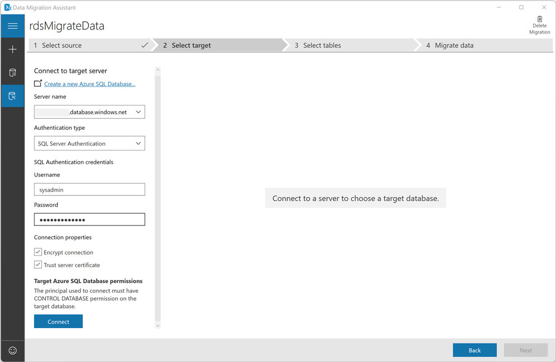Screen dimensions: 556x362
Task: Click Target Azure SQL Database permissions heading
Action: click(88, 281)
